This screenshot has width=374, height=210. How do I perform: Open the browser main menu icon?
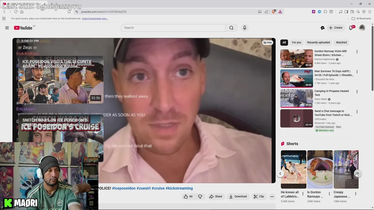click(370, 12)
